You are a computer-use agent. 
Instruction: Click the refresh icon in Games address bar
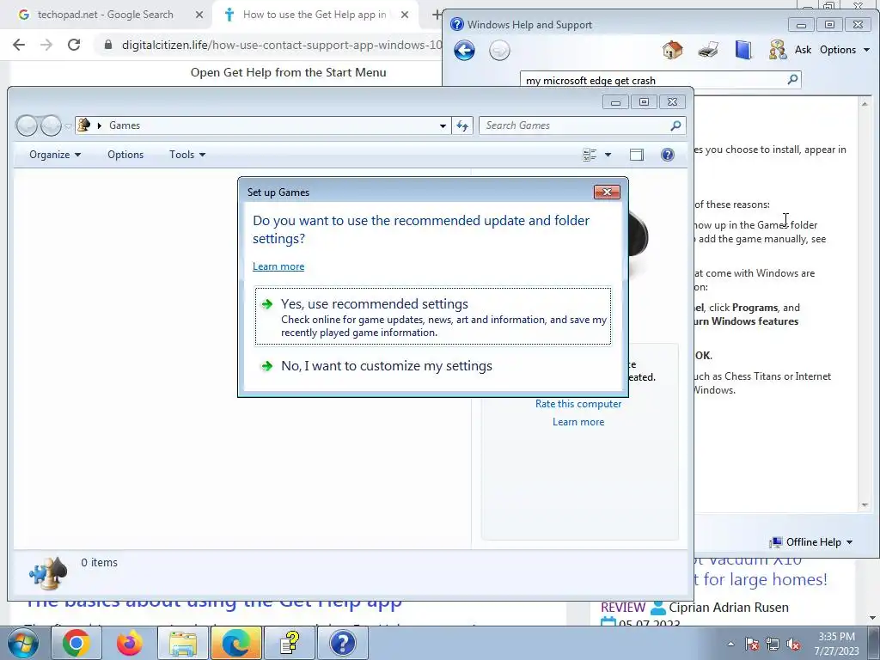462,125
